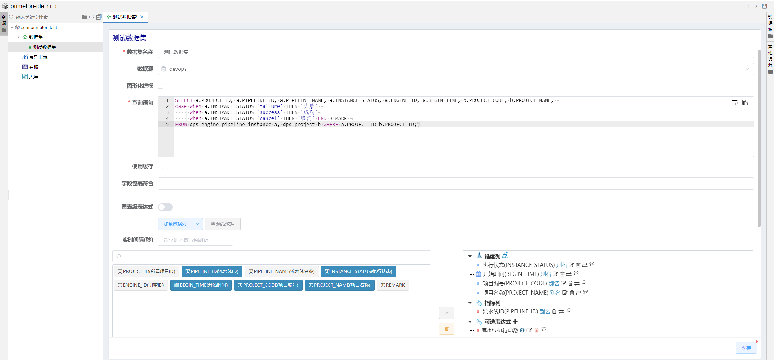
Task: Open the dropdown arrow next to 加载数据列
Action: (x=197, y=224)
